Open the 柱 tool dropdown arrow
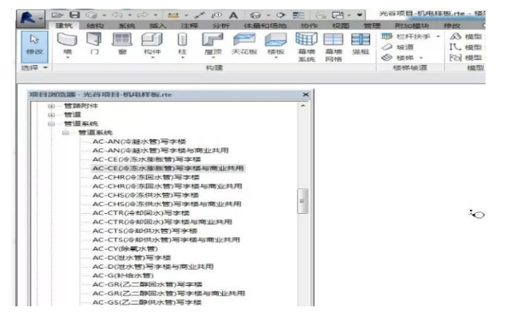 pyautogui.click(x=182, y=57)
